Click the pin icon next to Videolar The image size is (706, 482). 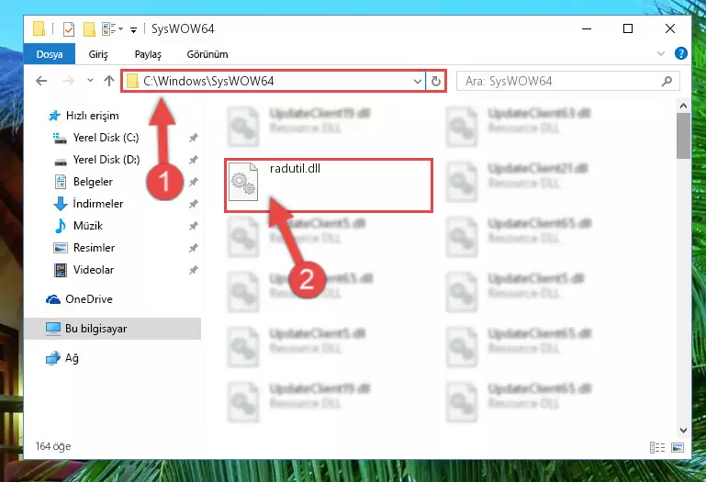tap(193, 270)
